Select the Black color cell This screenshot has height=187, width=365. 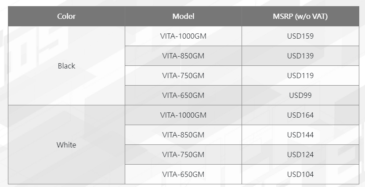66,66
